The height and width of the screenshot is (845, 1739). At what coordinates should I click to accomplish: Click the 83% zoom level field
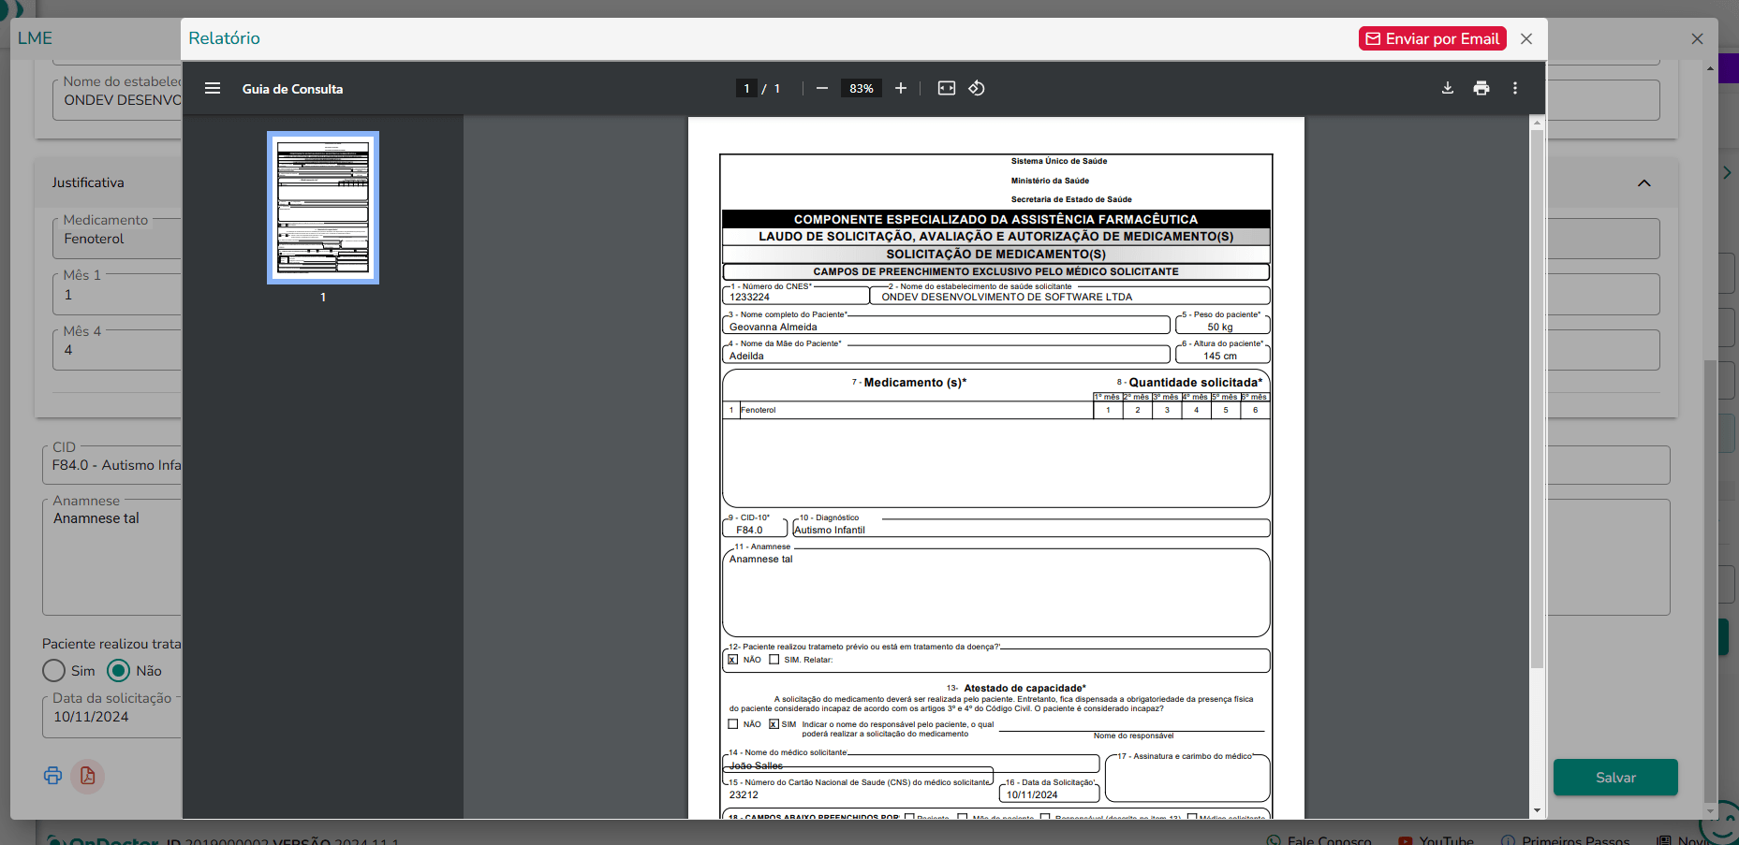[862, 88]
